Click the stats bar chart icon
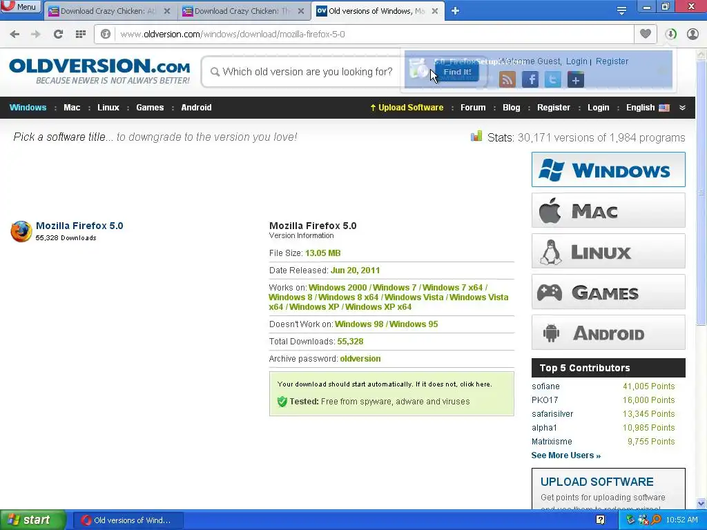This screenshot has height=530, width=707. tap(476, 136)
